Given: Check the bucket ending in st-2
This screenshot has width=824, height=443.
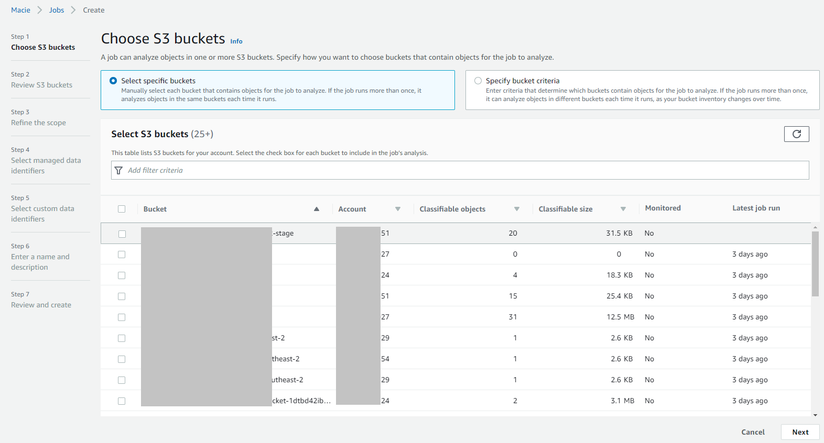Looking at the screenshot, I should click(x=122, y=338).
